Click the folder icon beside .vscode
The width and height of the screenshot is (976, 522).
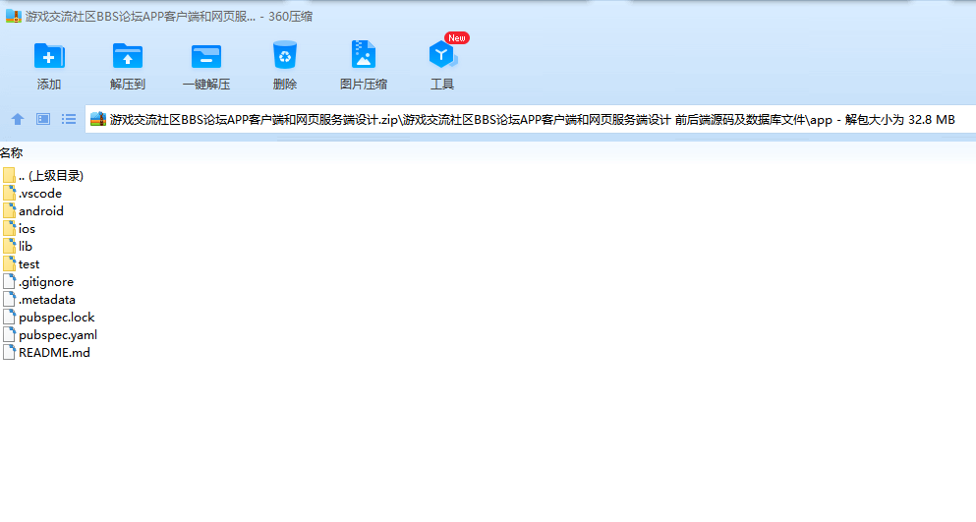pyautogui.click(x=9, y=193)
